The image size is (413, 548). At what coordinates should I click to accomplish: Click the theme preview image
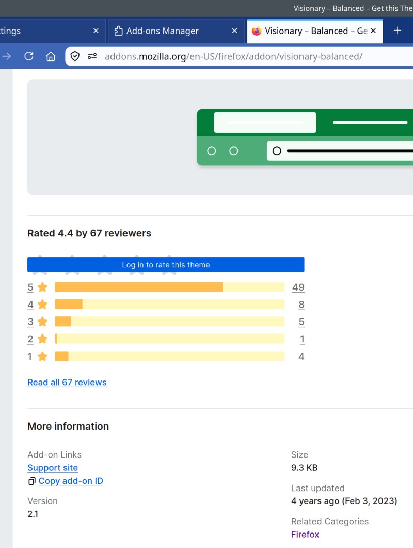click(x=220, y=138)
